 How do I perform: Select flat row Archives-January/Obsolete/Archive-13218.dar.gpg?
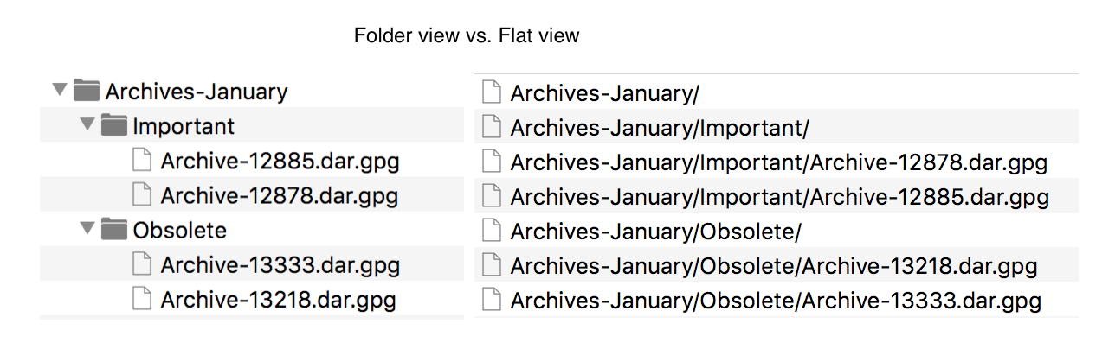777,266
